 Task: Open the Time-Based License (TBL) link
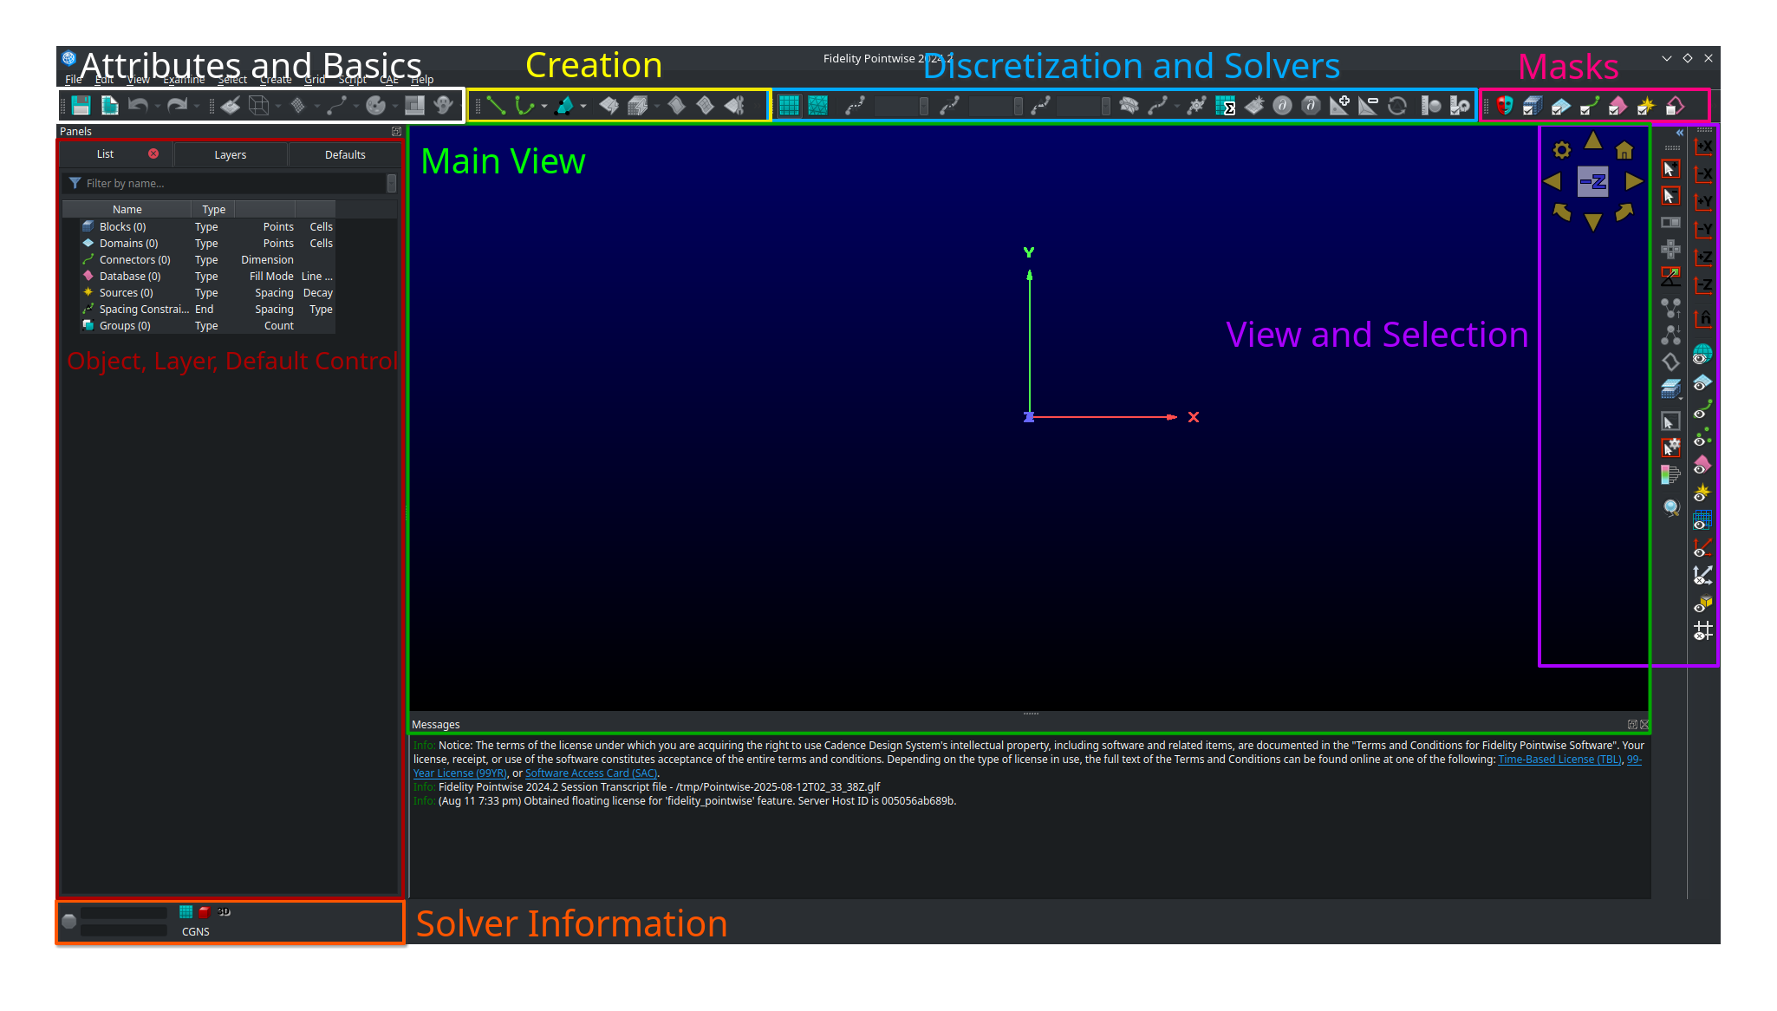1559,759
